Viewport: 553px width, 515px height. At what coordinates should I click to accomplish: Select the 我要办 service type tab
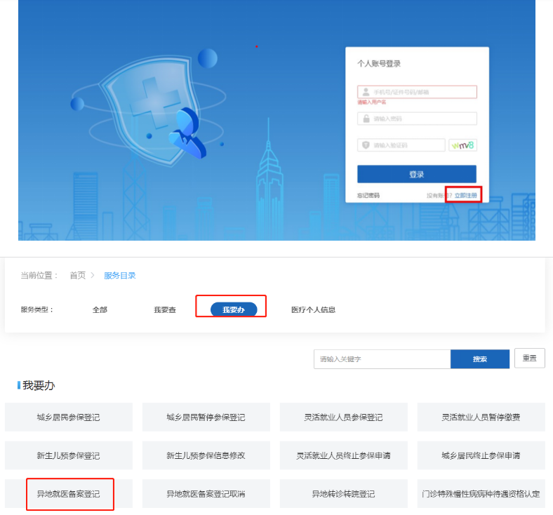coord(234,309)
